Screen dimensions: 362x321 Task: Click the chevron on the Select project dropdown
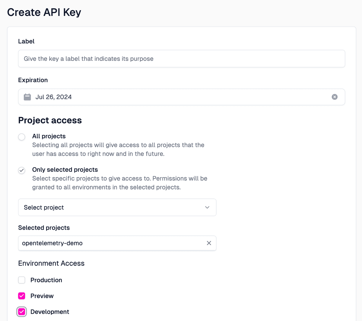tap(207, 207)
